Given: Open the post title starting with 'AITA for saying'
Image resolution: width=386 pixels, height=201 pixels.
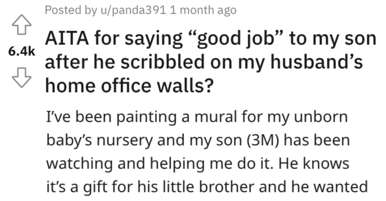Looking at the screenshot, I should click(210, 62).
